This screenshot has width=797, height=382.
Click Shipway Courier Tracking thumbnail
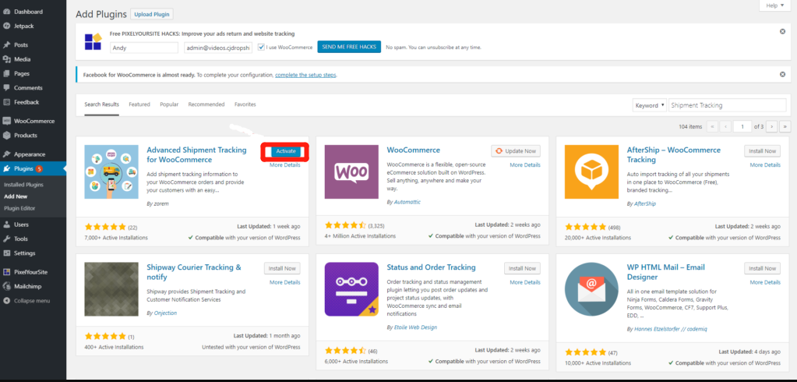tap(111, 289)
